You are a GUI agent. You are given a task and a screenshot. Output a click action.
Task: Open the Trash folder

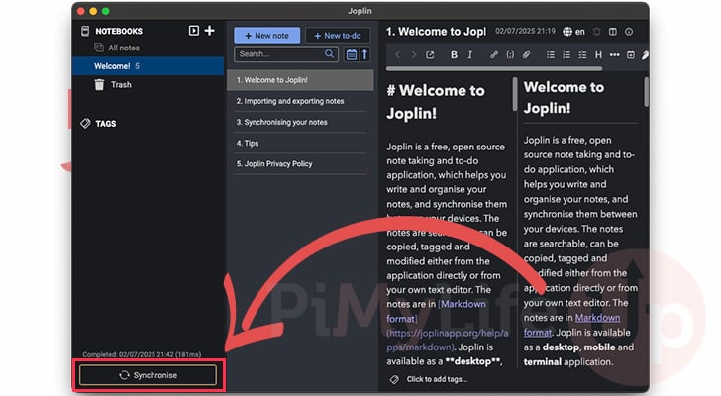[x=113, y=85]
